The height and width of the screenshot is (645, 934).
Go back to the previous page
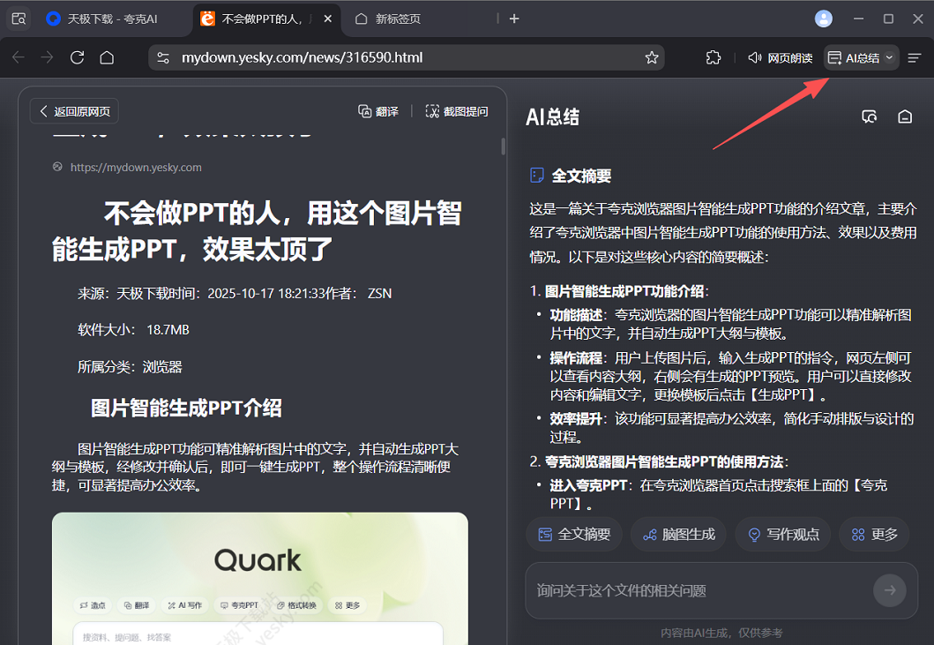tap(19, 58)
